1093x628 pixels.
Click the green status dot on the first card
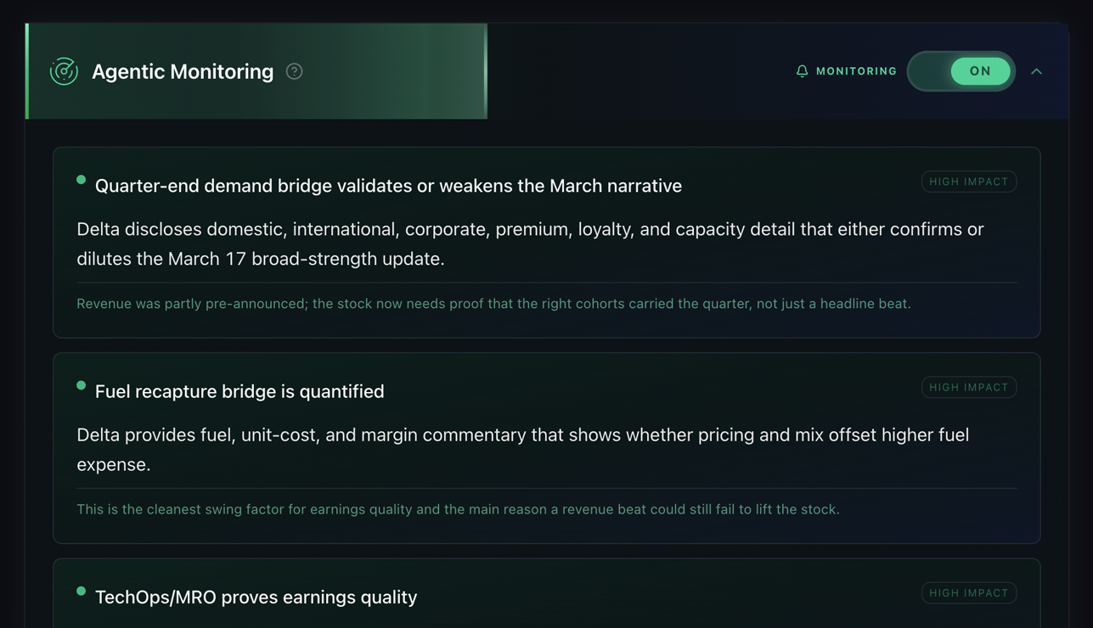81,179
